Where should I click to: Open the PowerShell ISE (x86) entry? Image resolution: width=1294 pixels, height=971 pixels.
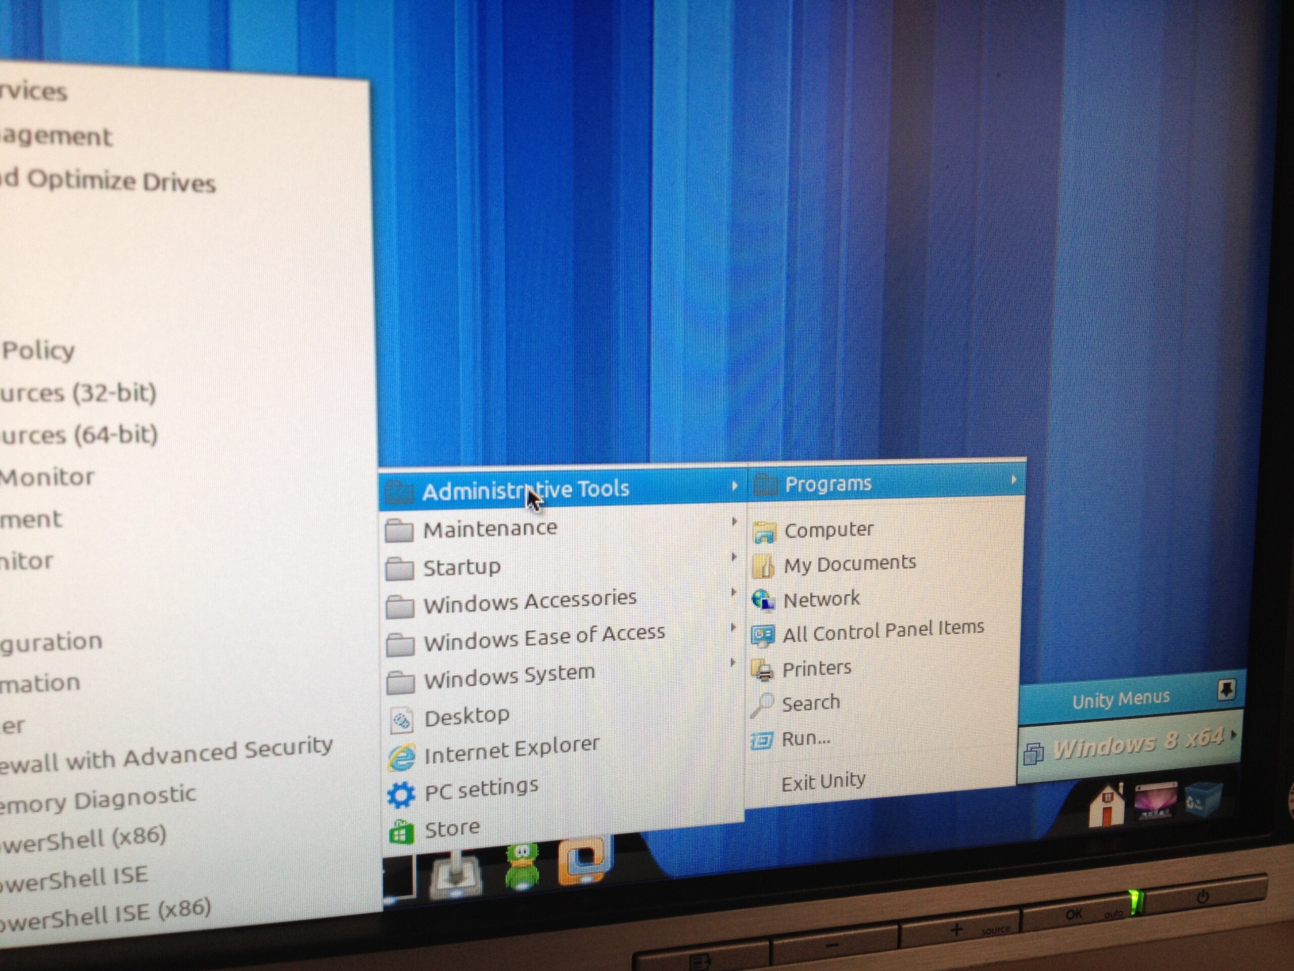pos(105,915)
